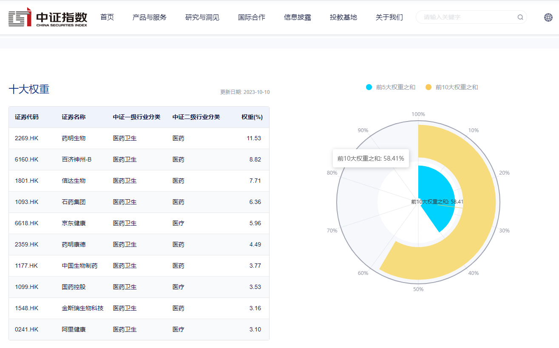The image size is (559, 348).
Task: Click the weight value 4.49
Action: tap(255, 244)
